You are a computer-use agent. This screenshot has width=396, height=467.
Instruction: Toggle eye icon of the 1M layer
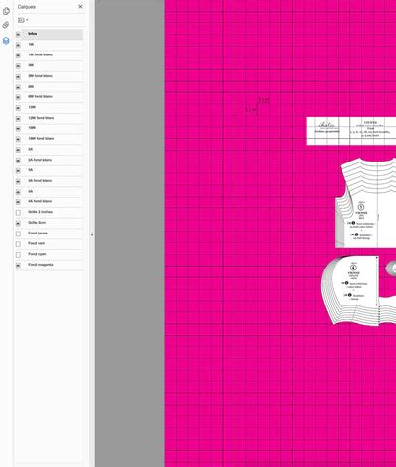18,45
